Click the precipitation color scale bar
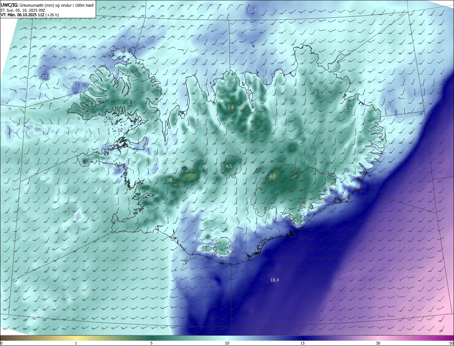The width and height of the screenshot is (454, 346). click(x=227, y=338)
